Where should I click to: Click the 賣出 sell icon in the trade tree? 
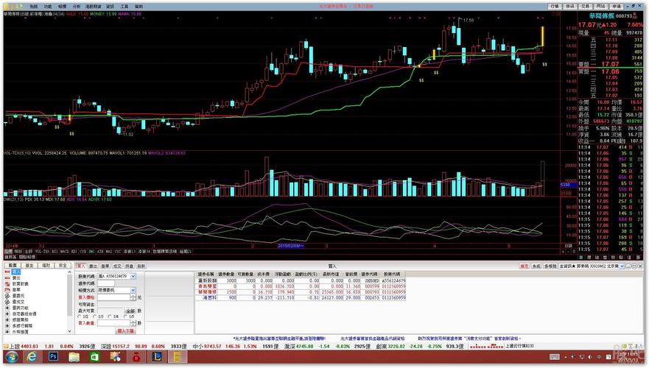(x=7, y=278)
